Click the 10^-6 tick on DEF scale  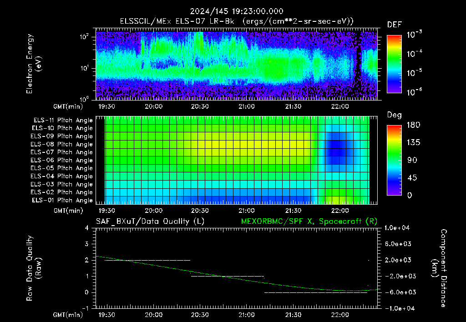coord(414,92)
